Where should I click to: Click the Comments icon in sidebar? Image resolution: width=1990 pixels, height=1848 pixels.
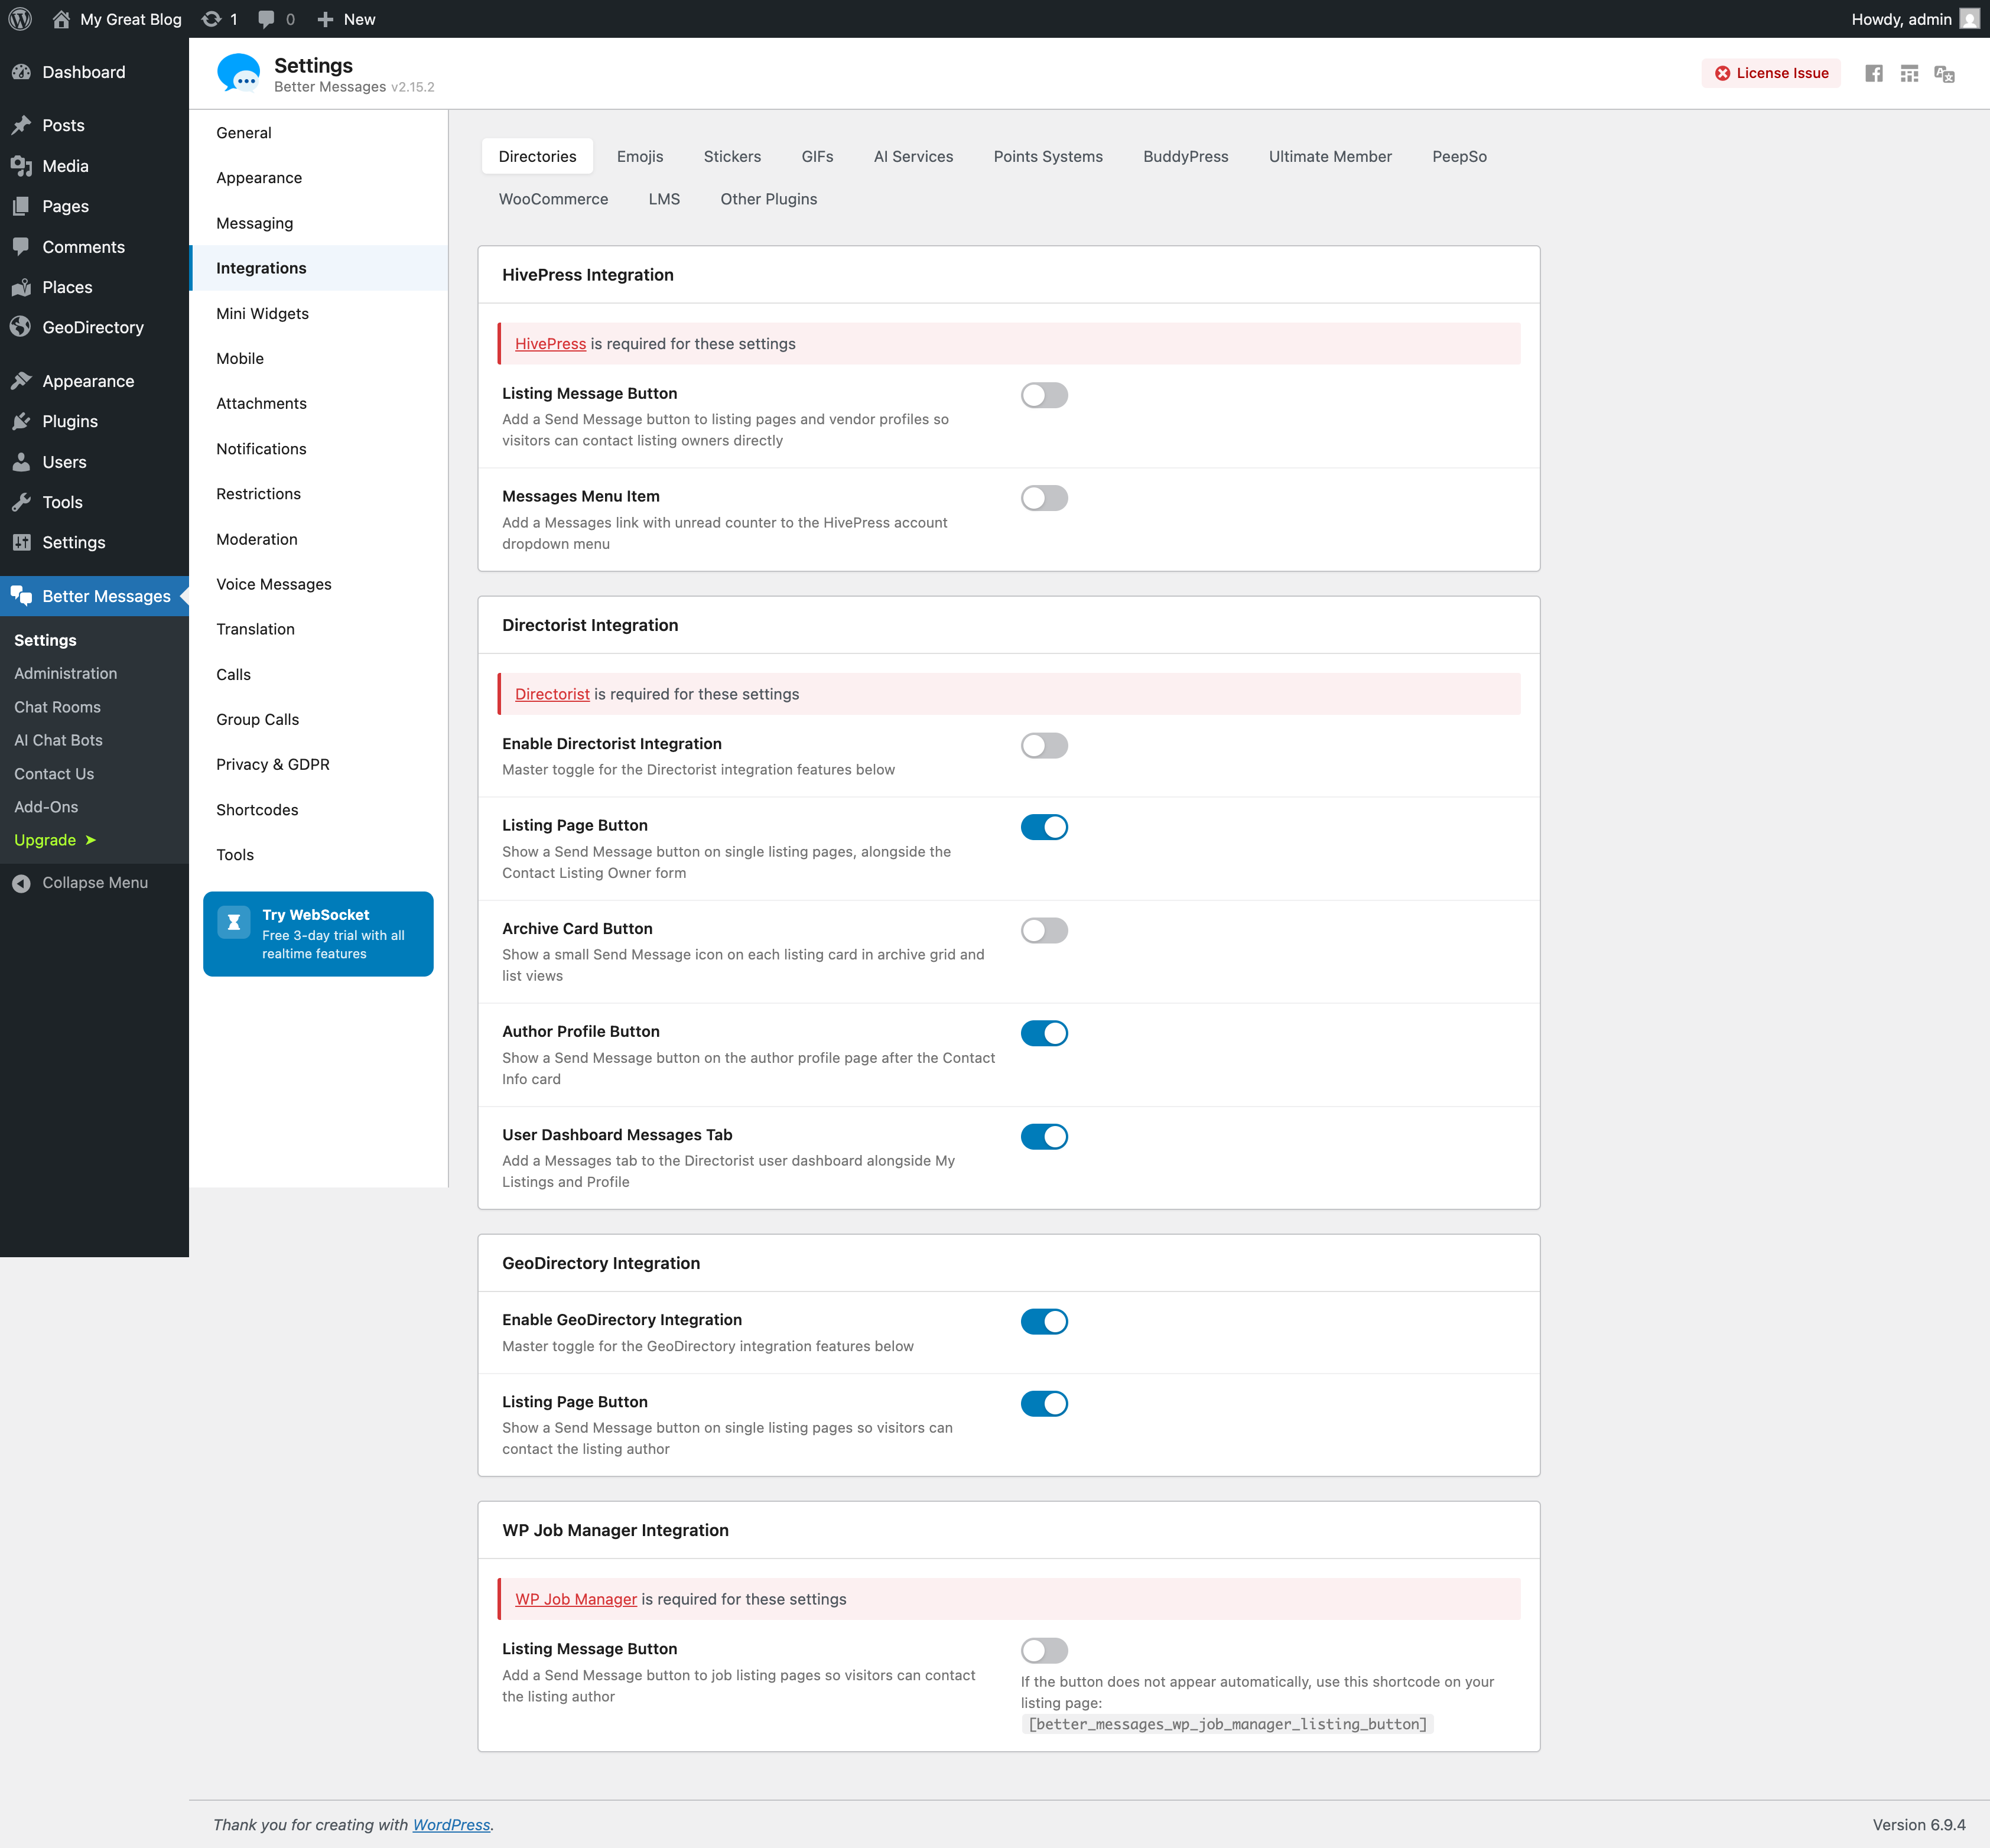point(21,246)
